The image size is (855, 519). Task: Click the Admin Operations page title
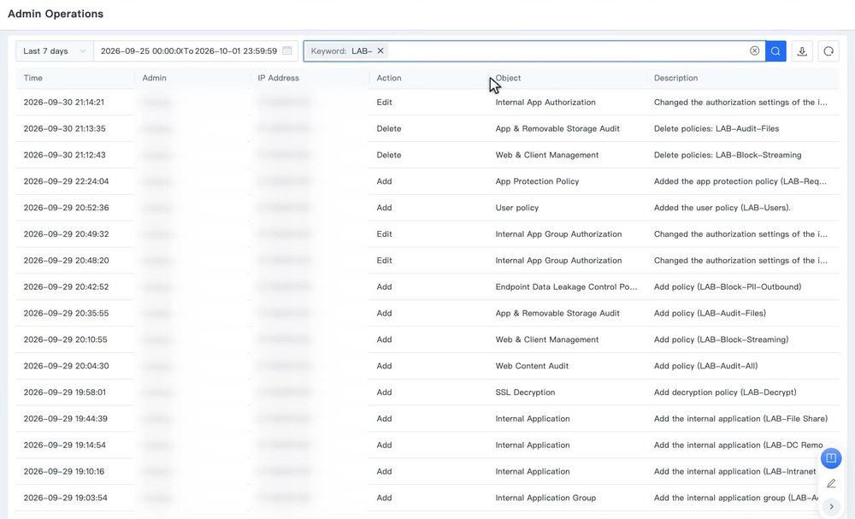tap(55, 14)
